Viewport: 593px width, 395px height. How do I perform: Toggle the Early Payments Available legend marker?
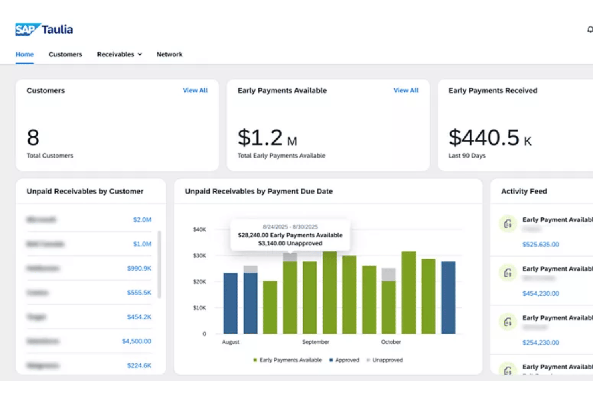click(x=255, y=360)
